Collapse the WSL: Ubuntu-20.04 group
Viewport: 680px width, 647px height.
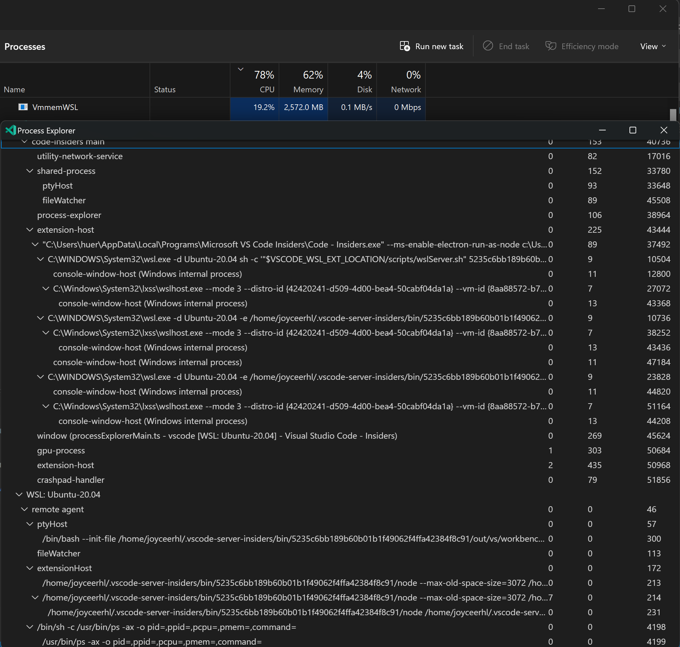(x=19, y=494)
